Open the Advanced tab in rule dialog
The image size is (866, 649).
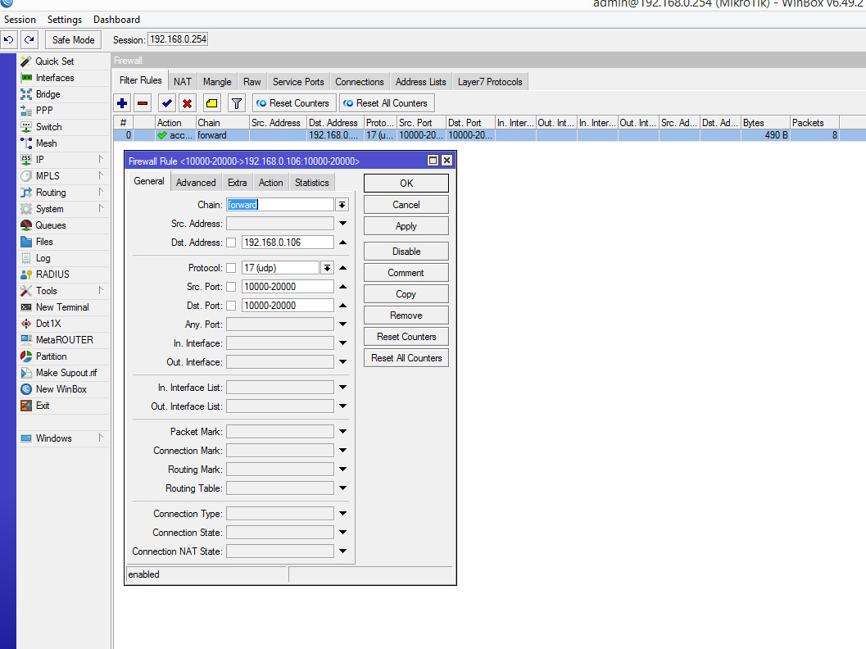[x=196, y=183]
